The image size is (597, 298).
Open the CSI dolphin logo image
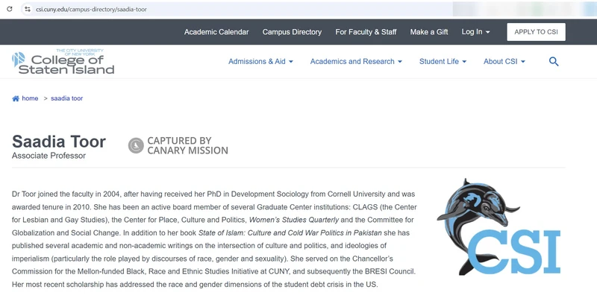pyautogui.click(x=498, y=226)
